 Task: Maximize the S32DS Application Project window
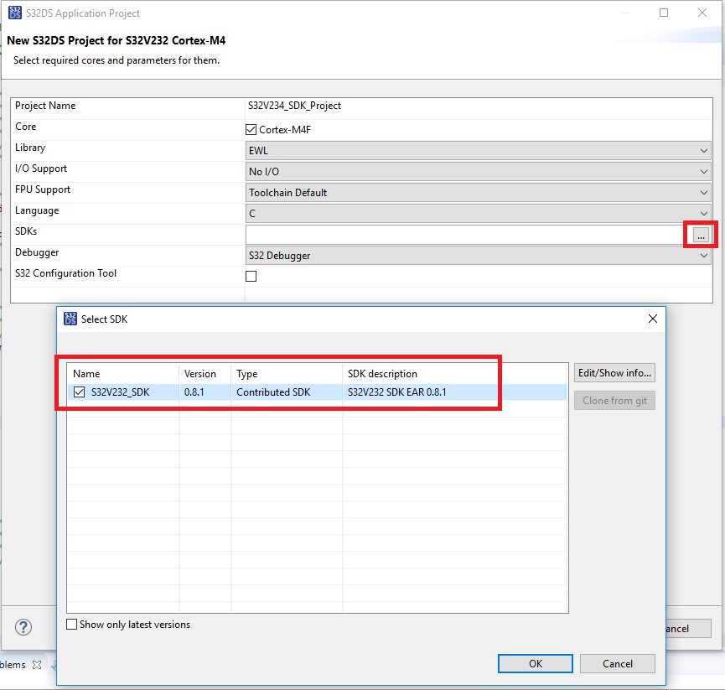click(x=664, y=13)
